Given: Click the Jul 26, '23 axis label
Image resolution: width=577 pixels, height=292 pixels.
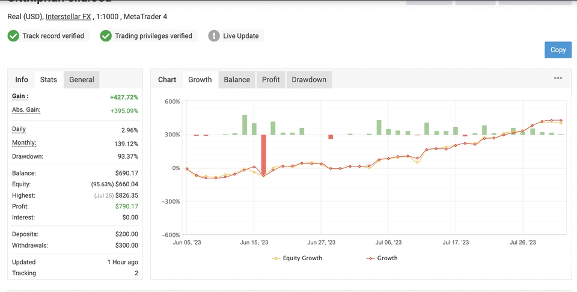Looking at the screenshot, I should coord(522,242).
